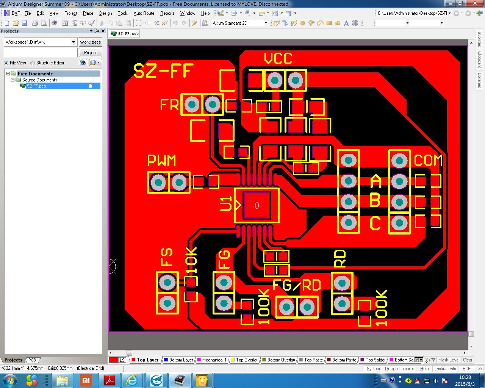Activate the Place Fill rectangle tool

329,23
